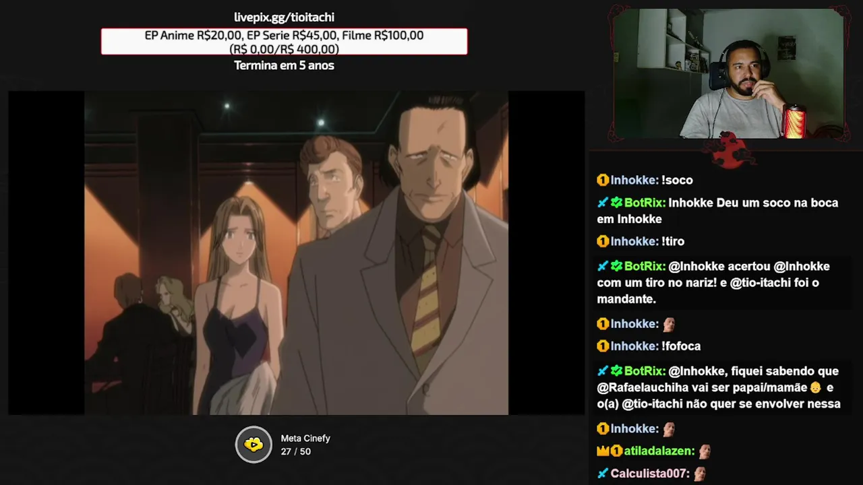
Task: Click the atiladalazen username in chat
Action: click(x=659, y=451)
